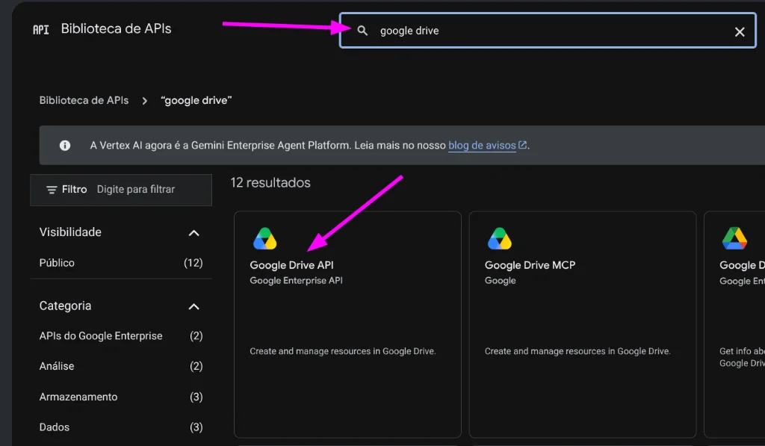
Task: Click the Google Drive MCP card icon
Action: (x=500, y=238)
